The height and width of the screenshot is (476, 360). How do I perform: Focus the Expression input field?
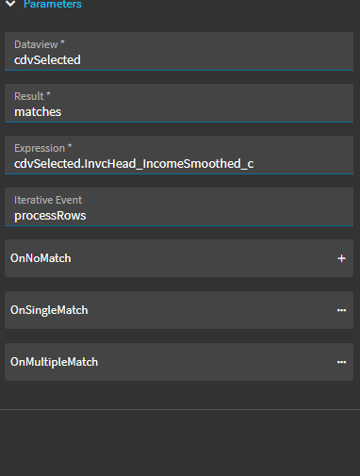[x=179, y=155]
